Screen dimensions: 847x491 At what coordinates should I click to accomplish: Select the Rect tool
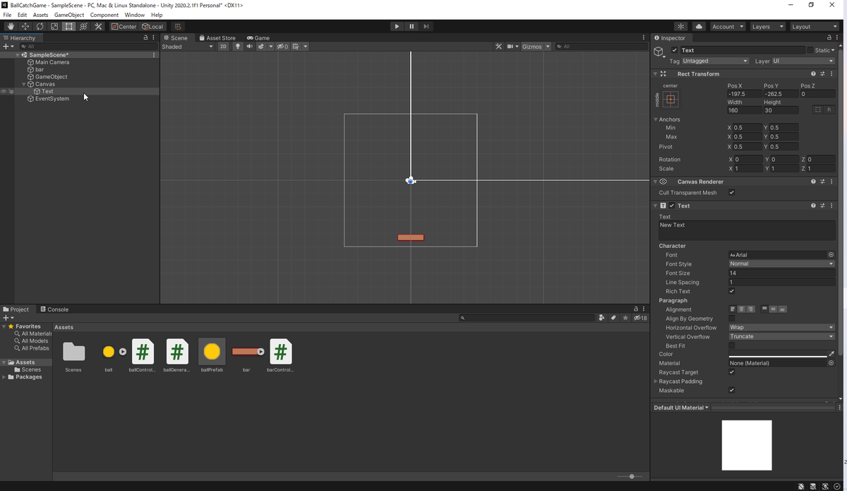[x=68, y=26]
